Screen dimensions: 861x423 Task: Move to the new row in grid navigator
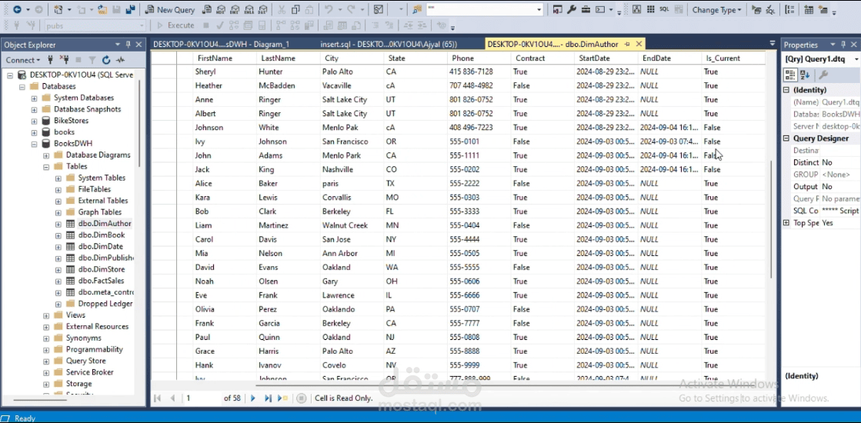tap(283, 398)
